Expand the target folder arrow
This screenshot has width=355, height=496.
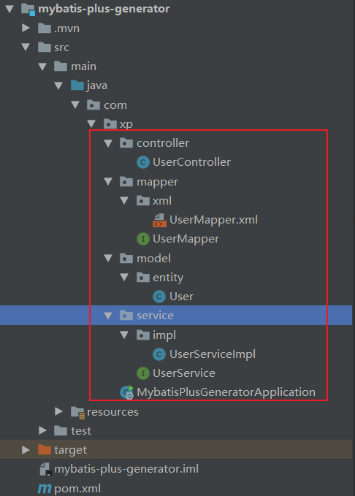click(26, 449)
